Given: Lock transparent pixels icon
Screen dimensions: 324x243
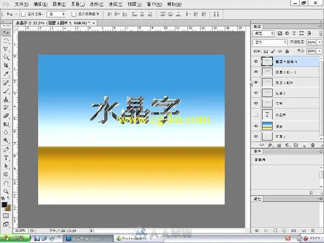Looking at the screenshot, I should 266,51.
